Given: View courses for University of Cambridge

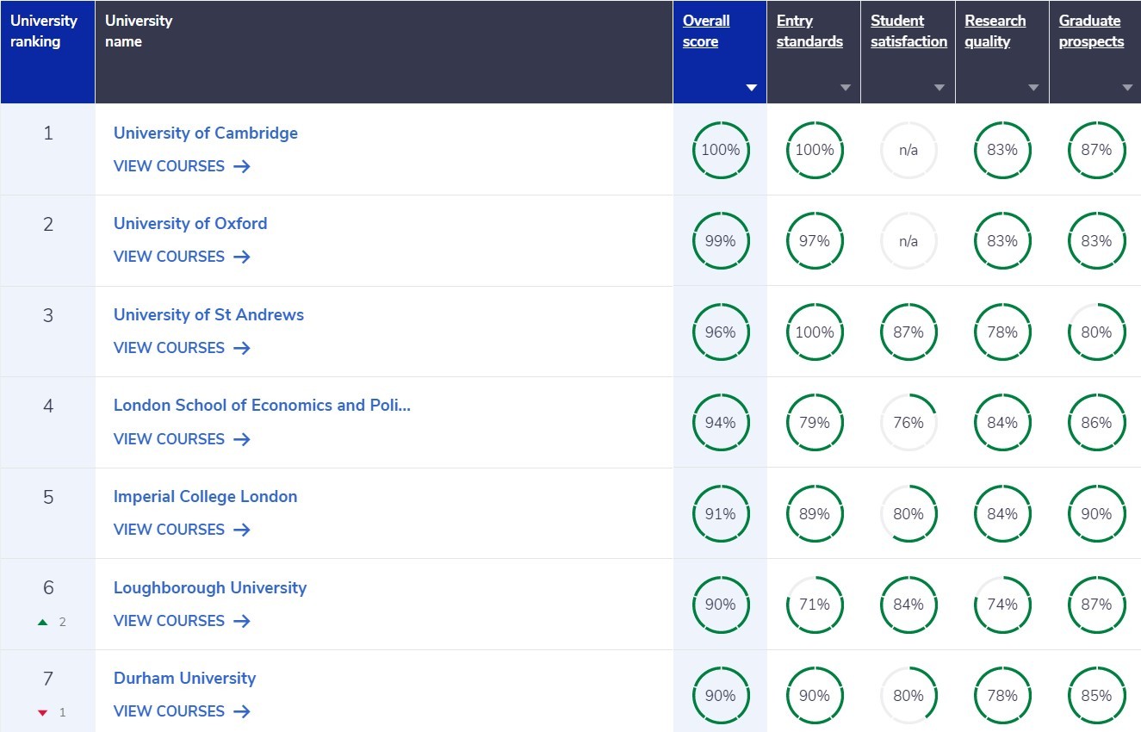Looking at the screenshot, I should pos(182,166).
